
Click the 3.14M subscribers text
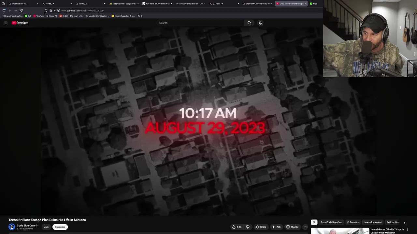pyautogui.click(x=25, y=229)
